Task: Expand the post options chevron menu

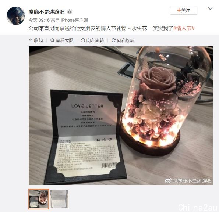Action: pyautogui.click(x=210, y=9)
